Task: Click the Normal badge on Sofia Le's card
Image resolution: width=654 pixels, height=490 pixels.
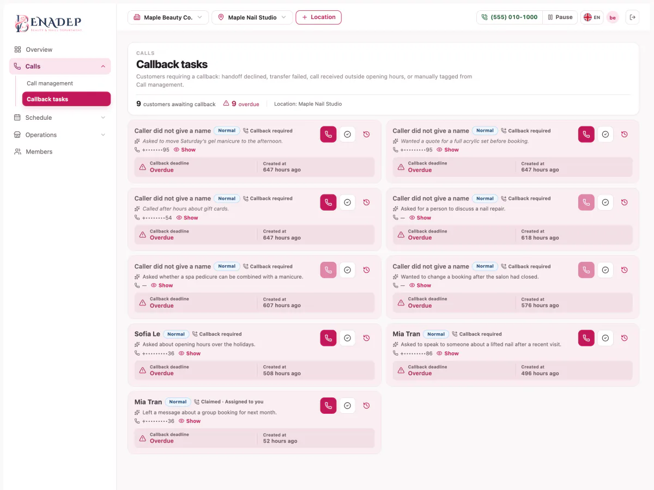Action: tap(176, 334)
